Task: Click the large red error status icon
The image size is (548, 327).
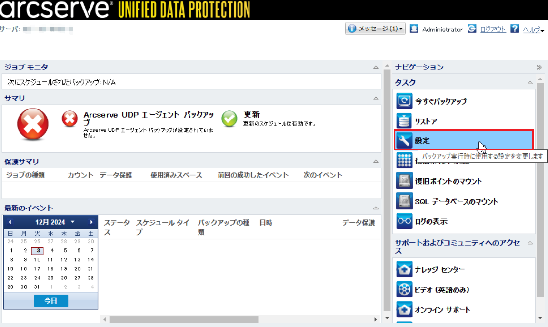Action: coord(33,124)
